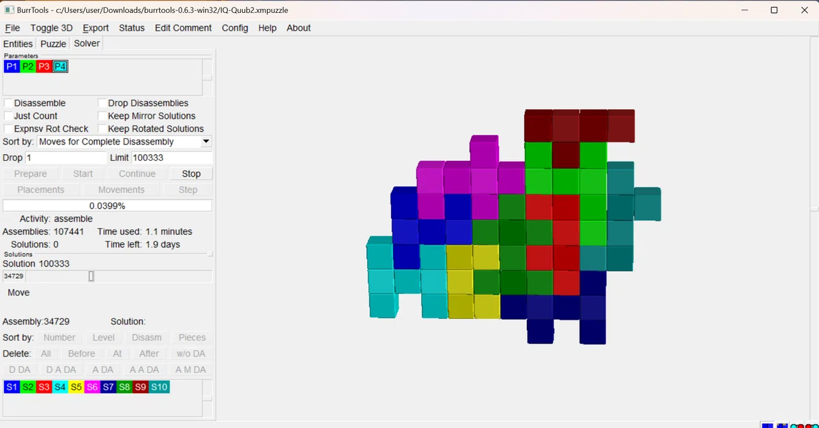Open the Status menu item
The height and width of the screenshot is (428, 819).
pos(132,28)
